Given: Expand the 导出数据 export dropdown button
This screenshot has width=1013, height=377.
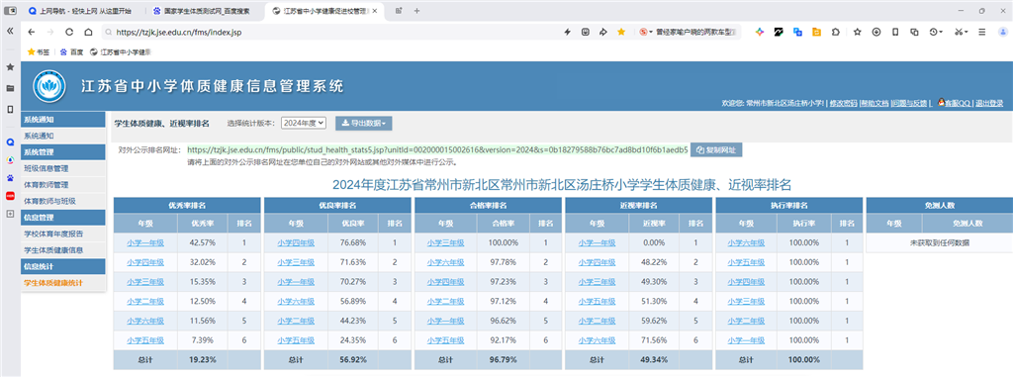Looking at the screenshot, I should (x=363, y=123).
